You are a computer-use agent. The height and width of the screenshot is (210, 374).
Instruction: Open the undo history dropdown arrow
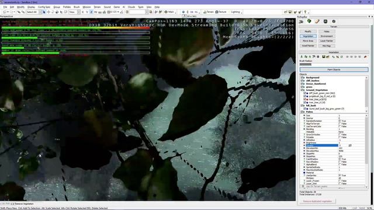(8, 12)
